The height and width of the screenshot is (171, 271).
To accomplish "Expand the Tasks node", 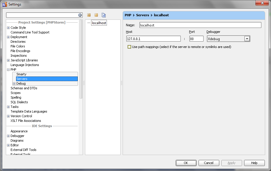I will (8, 107).
